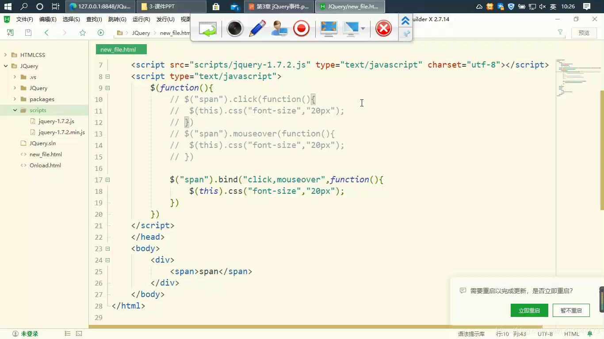Open Windows Start menu

coord(8,6)
